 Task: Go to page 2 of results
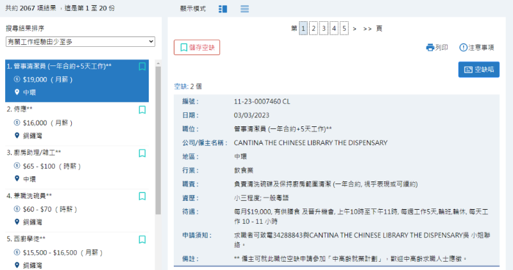point(314,28)
